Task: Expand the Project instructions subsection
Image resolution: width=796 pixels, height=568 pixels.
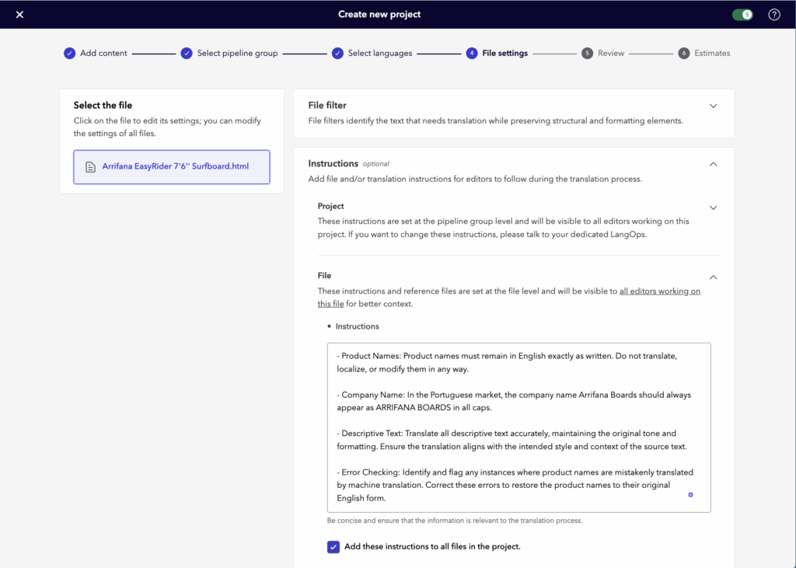Action: coord(713,207)
